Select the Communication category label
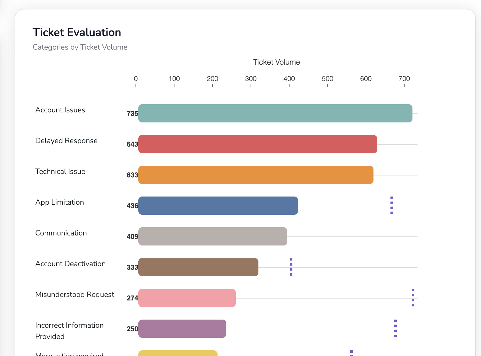This screenshot has height=356, width=481. click(61, 233)
